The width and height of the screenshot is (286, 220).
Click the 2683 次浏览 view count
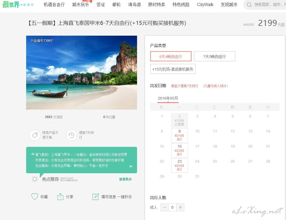pos(54,117)
